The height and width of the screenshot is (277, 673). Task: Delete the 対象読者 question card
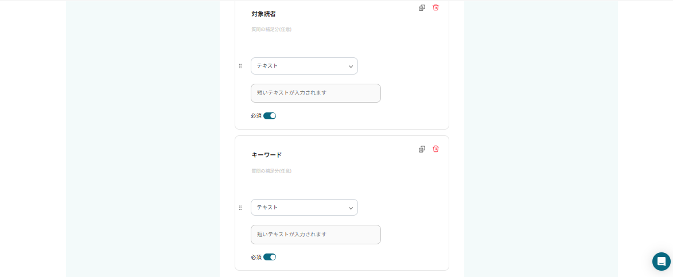[x=435, y=7]
